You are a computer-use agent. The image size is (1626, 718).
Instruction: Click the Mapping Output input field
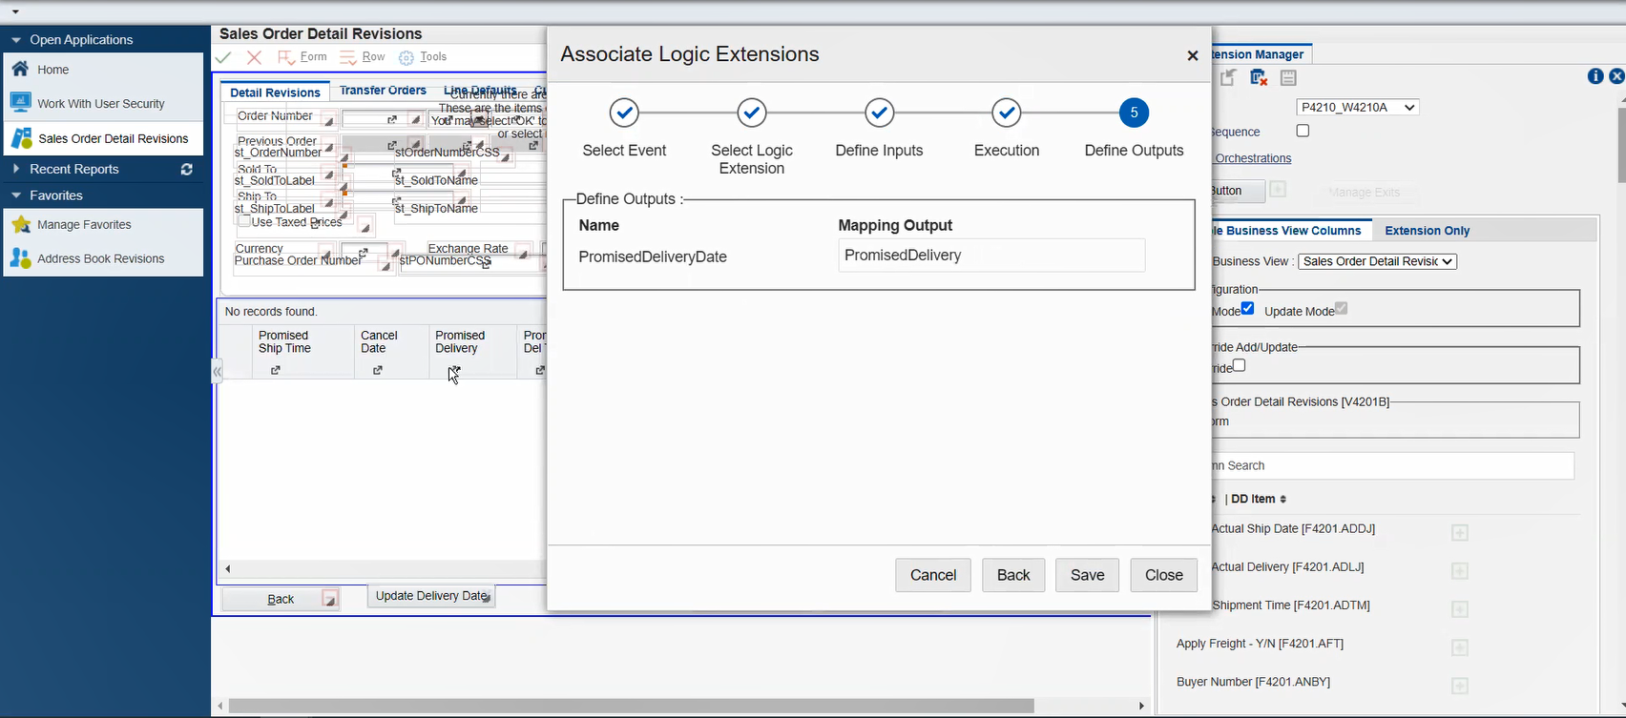[x=991, y=256]
